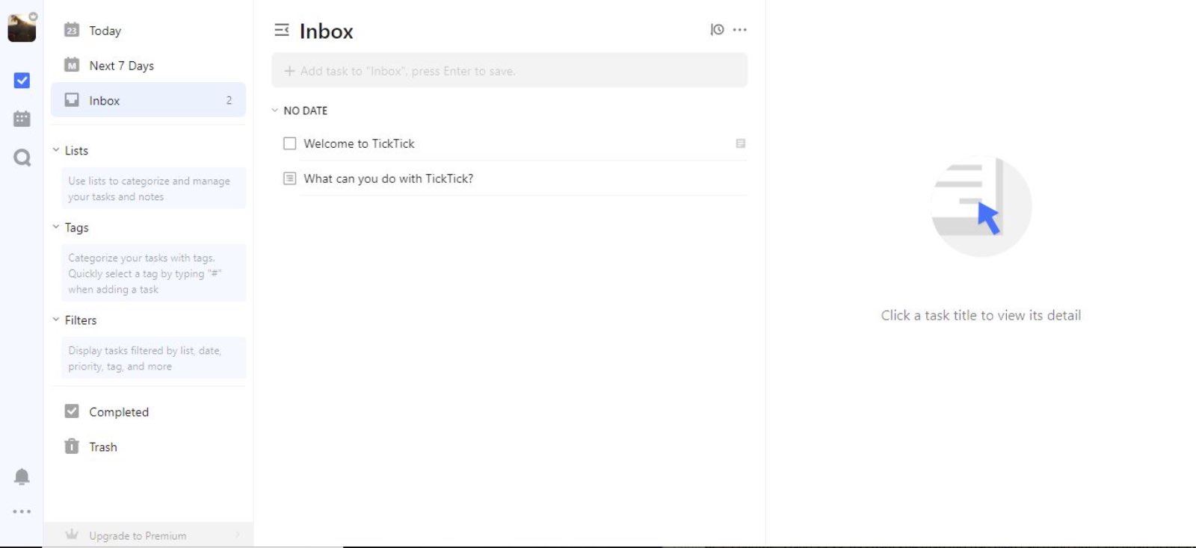Click the Inbox count badge showing 2

click(229, 100)
